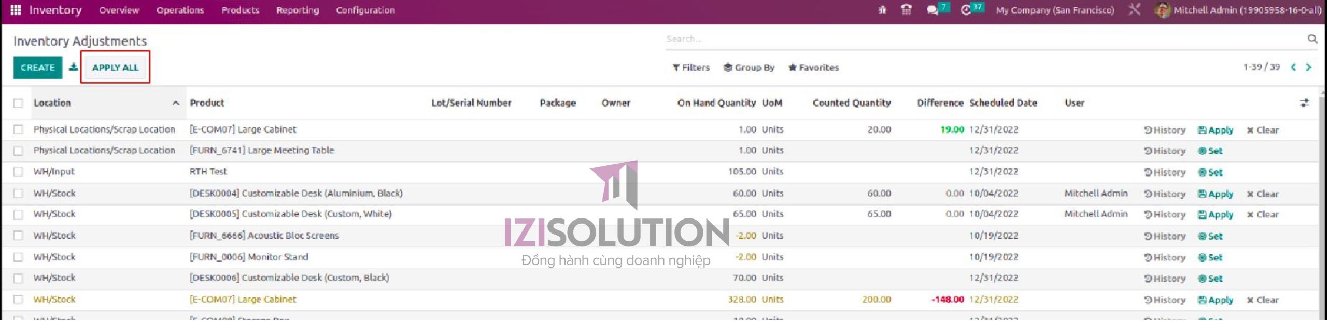Image resolution: width=1327 pixels, height=321 pixels.
Task: Check the Acoustic Bloc Screens row
Action: tap(18, 236)
